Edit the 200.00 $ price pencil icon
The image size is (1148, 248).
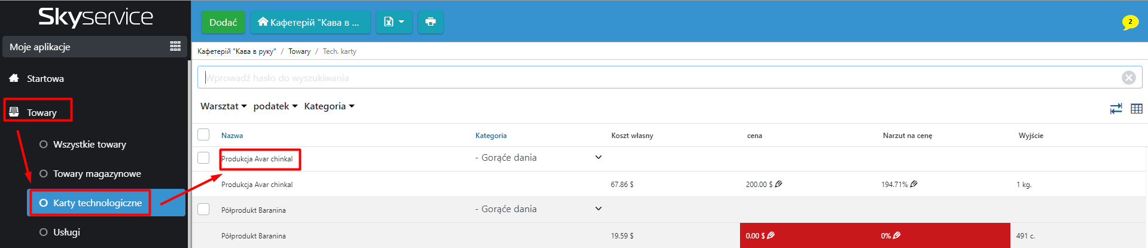[778, 184]
